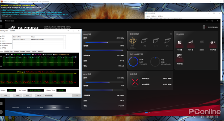Screen dimensions: 224x121
Task: Uncheck the CPU Core #4 checkbox
Action: pyautogui.click(x=43, y=54)
